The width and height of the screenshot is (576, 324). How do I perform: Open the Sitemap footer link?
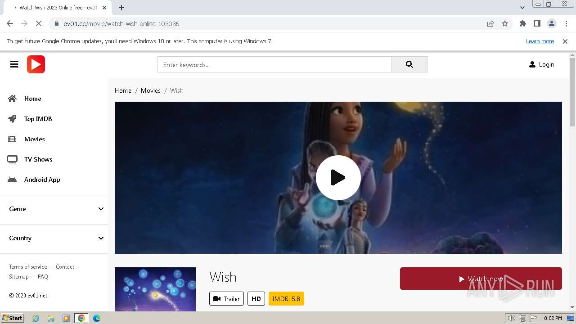(19, 277)
